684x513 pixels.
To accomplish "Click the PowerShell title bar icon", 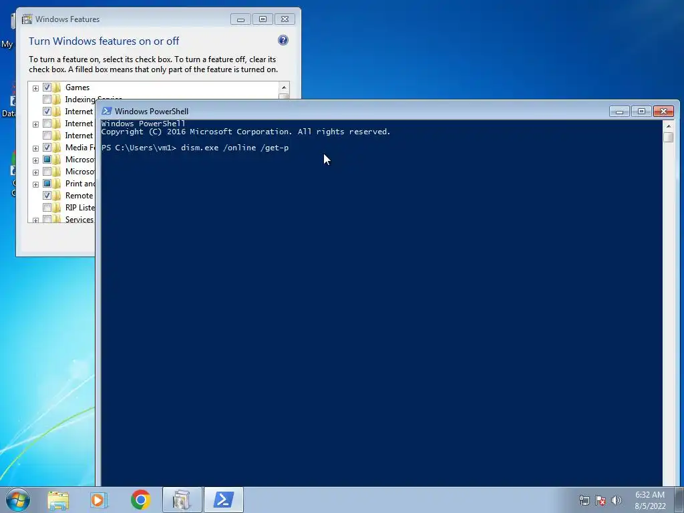I will pyautogui.click(x=106, y=112).
